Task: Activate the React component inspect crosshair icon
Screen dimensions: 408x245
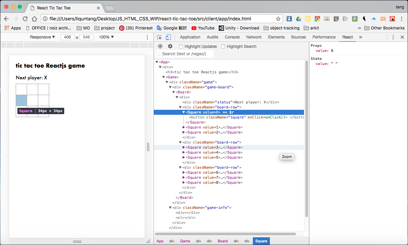Action: coord(160,46)
